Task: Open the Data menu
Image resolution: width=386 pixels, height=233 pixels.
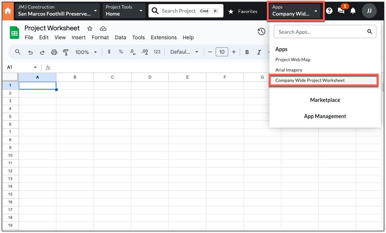Action: [120, 37]
